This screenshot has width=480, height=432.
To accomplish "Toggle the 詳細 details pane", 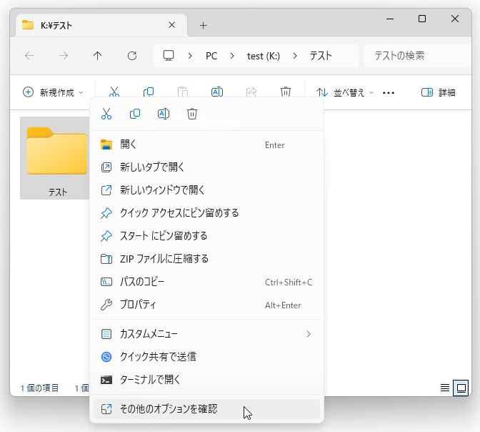I will pos(439,92).
